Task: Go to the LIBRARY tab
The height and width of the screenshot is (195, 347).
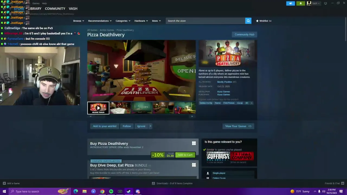Action: coord(35,9)
